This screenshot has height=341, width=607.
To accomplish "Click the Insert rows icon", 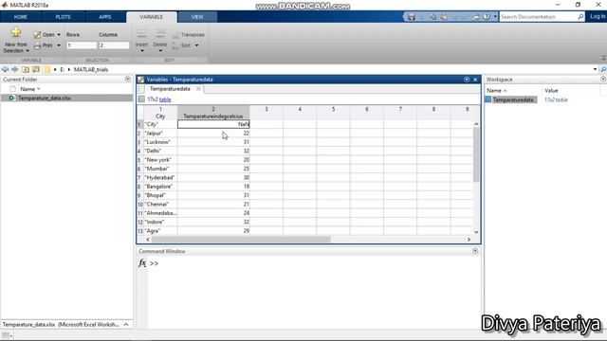I will (x=142, y=34).
